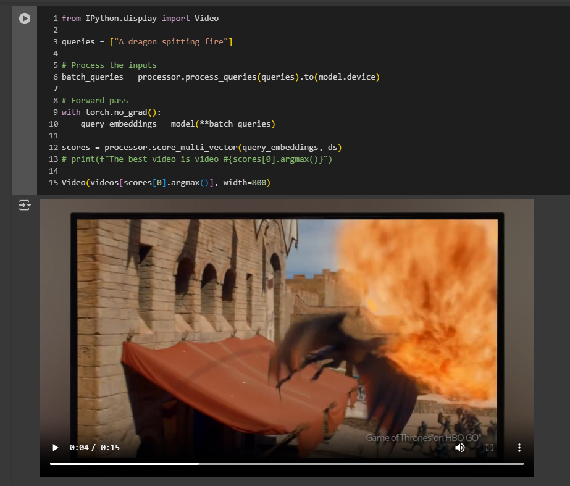The height and width of the screenshot is (486, 570).
Task: Toggle the cell output actions icon
Action: point(25,206)
